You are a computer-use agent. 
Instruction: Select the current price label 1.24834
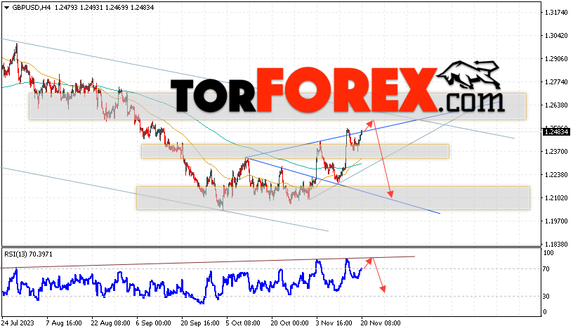(556, 131)
